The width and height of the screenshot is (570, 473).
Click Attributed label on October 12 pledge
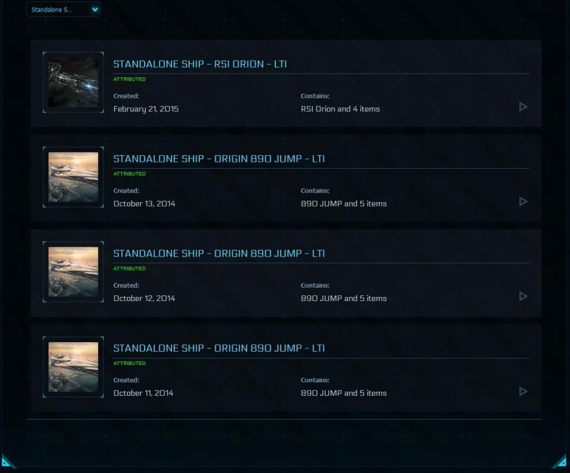coord(129,268)
